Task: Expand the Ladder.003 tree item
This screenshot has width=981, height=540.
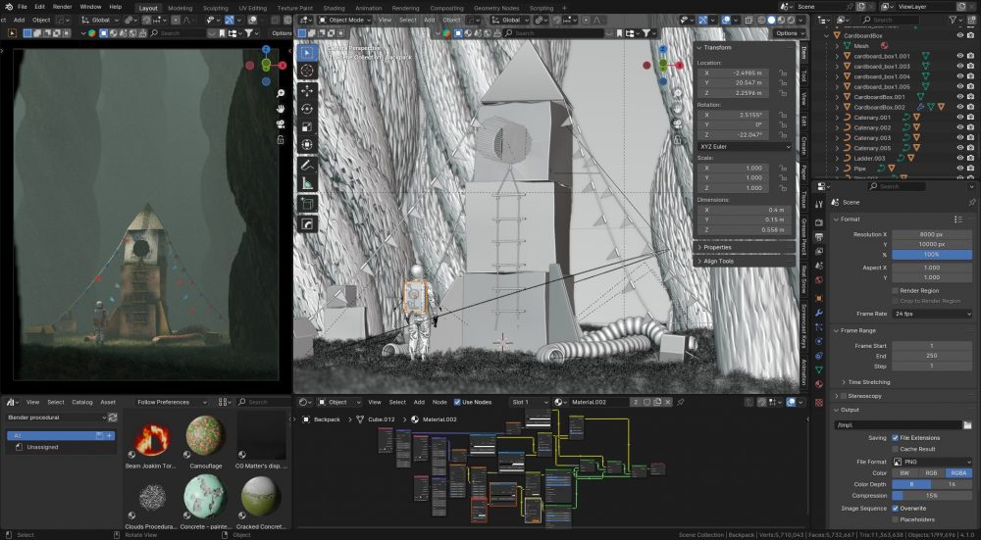Action: point(838,158)
